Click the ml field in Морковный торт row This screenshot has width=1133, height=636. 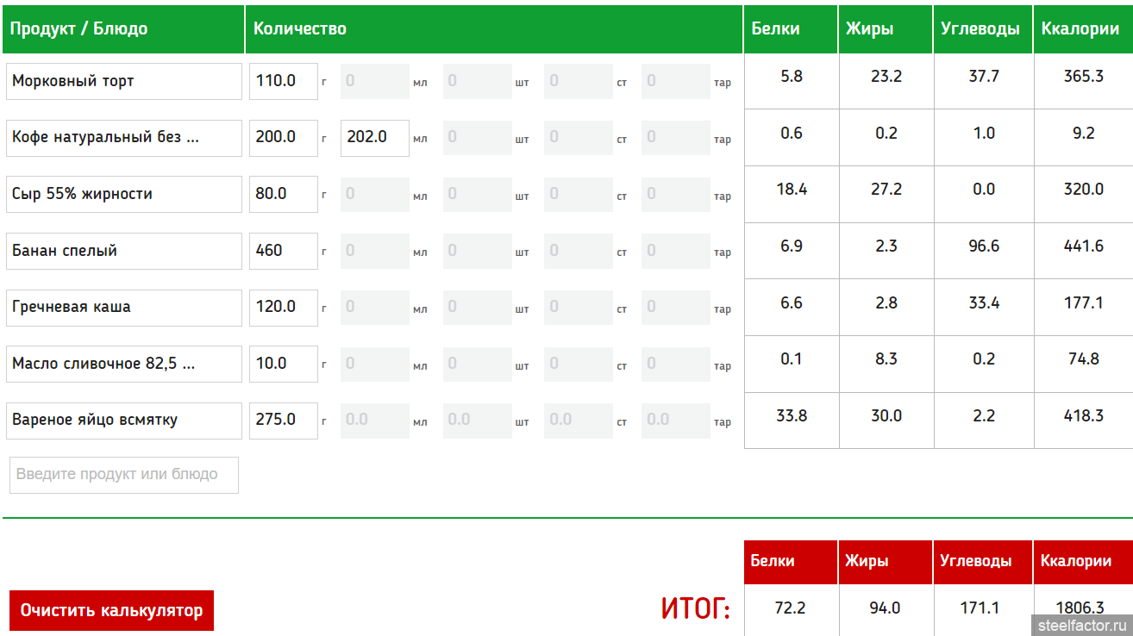tap(375, 81)
